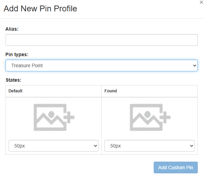Upload an image for the Found state
This screenshot has width=204, height=183.
150,117
